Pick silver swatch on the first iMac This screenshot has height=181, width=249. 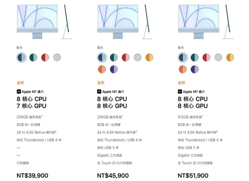[x=57, y=57]
